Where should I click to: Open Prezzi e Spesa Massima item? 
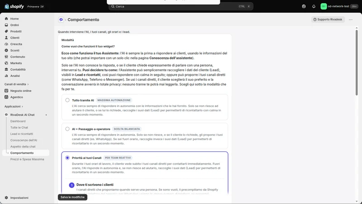[x=27, y=160]
